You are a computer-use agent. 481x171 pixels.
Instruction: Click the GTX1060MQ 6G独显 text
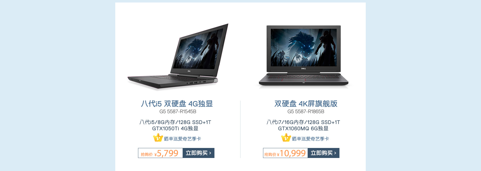pyautogui.click(x=303, y=128)
